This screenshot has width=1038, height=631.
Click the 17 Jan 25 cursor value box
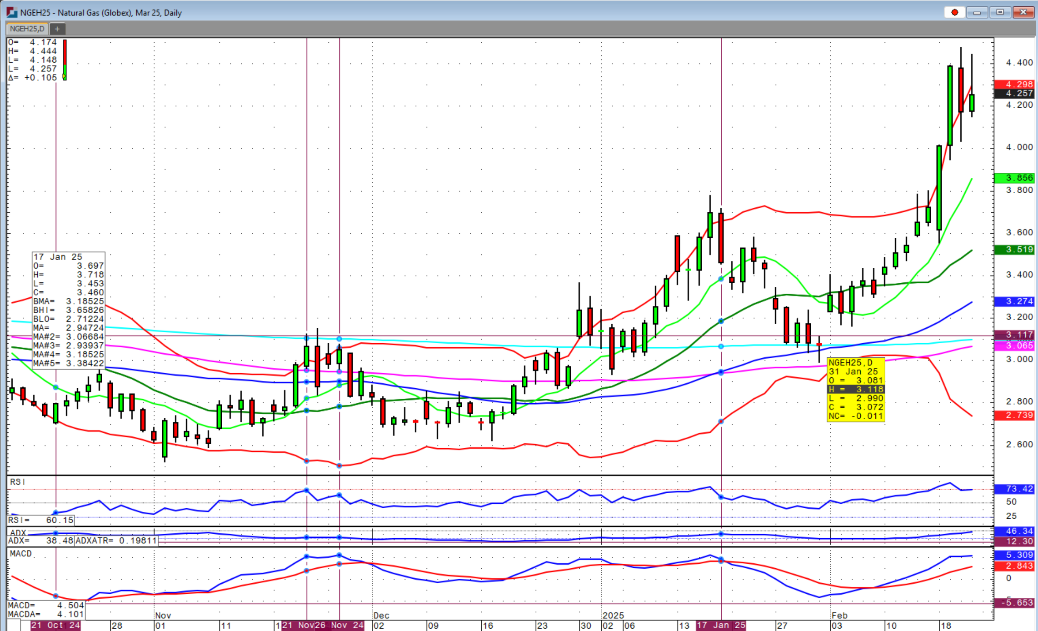coord(68,310)
